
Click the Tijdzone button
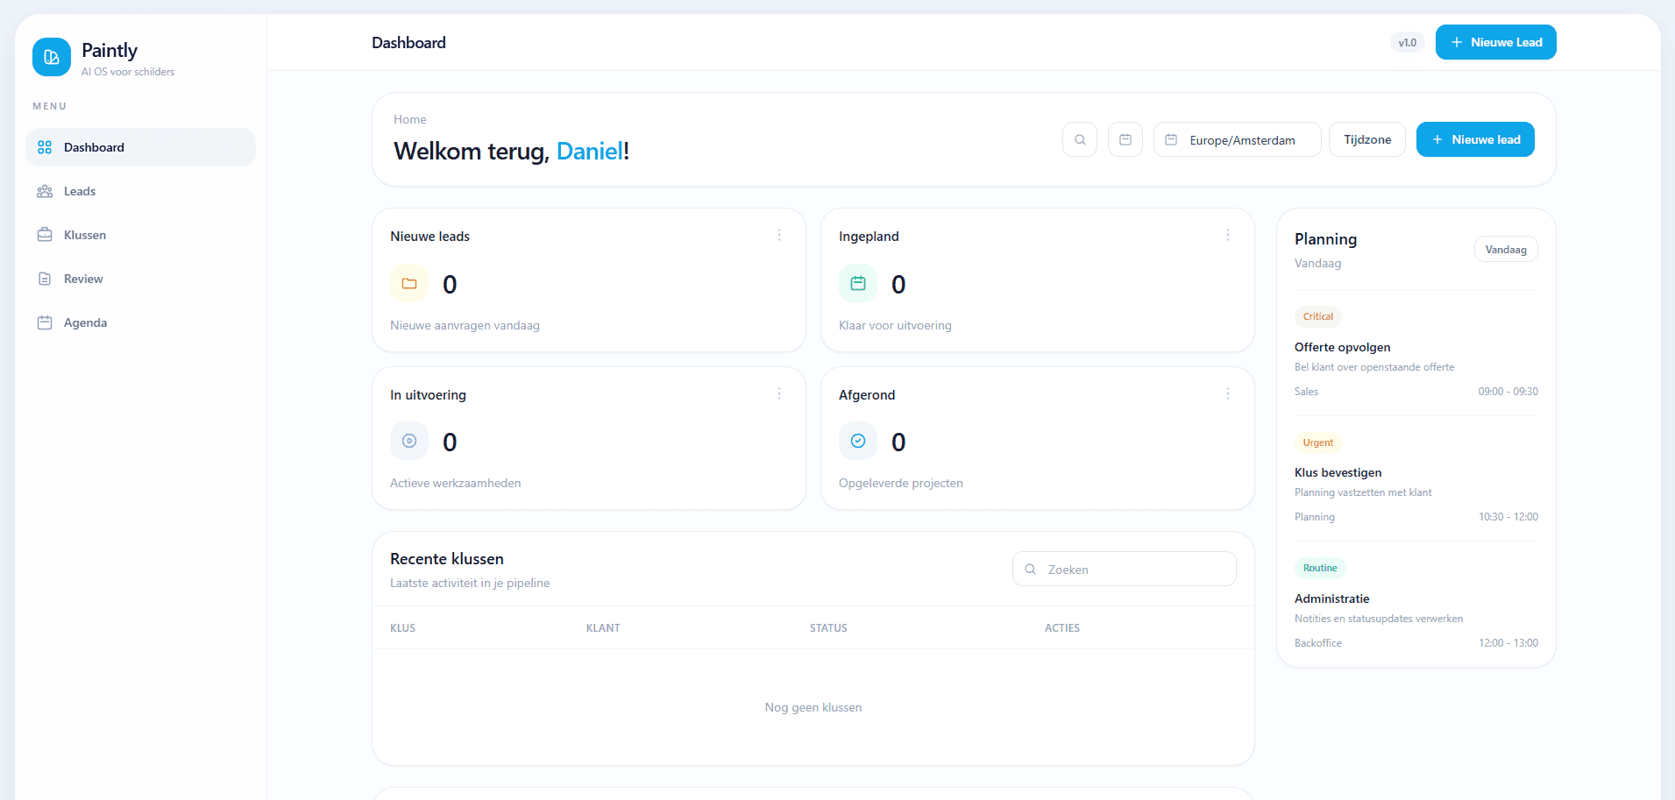(1366, 139)
